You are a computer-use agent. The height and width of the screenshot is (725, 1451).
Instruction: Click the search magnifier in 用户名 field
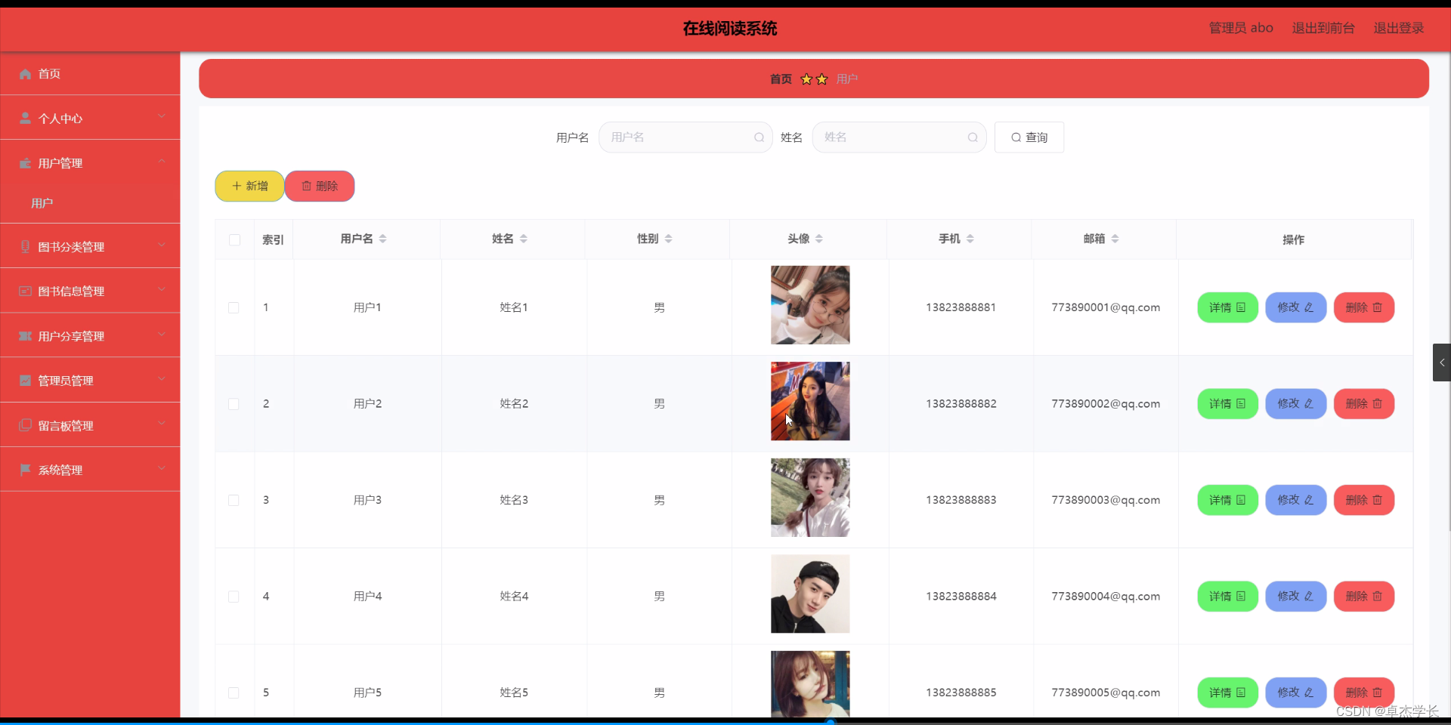(759, 137)
